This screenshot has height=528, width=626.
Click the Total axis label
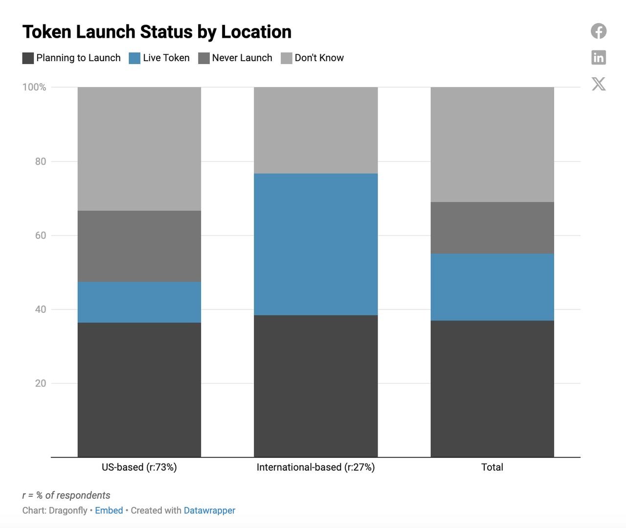tap(492, 467)
